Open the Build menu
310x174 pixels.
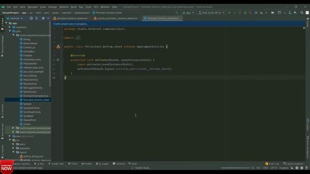(x=74, y=7)
